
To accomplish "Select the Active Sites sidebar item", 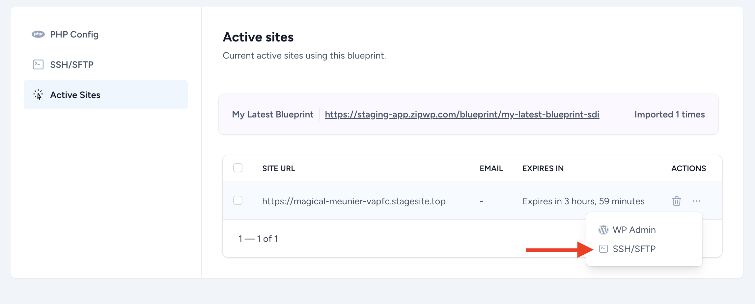I will 75,95.
